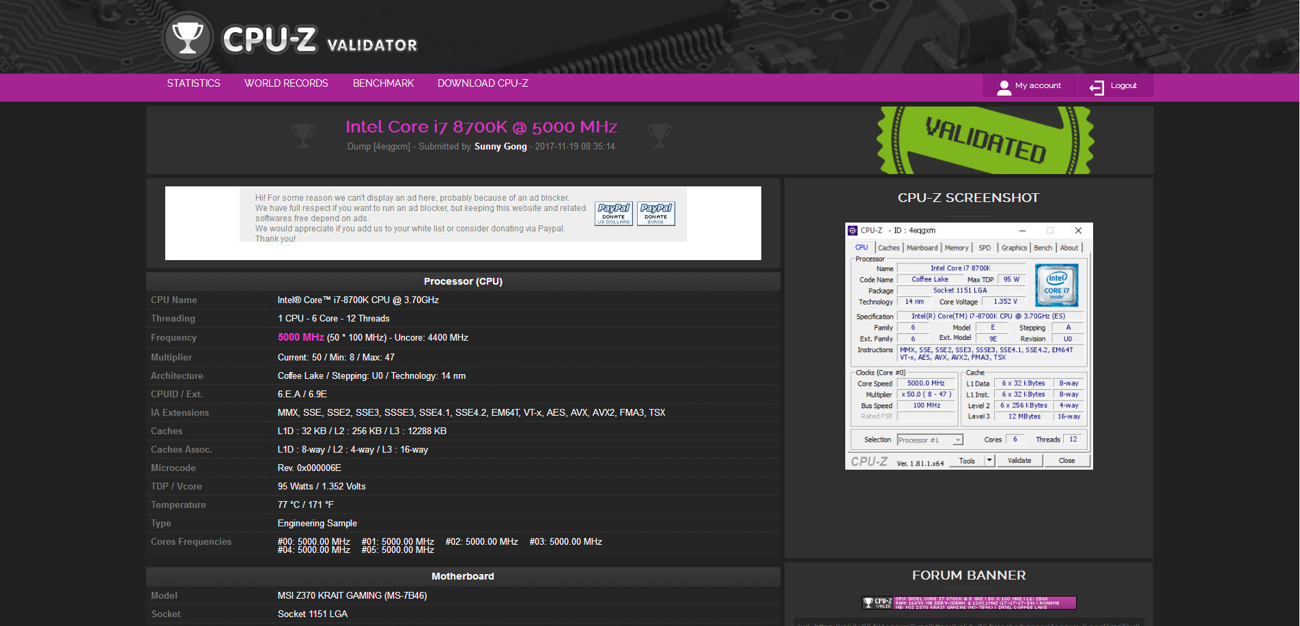Select the Mainboard tab in CPU-Z screenshot
1300x626 pixels.
[x=922, y=248]
